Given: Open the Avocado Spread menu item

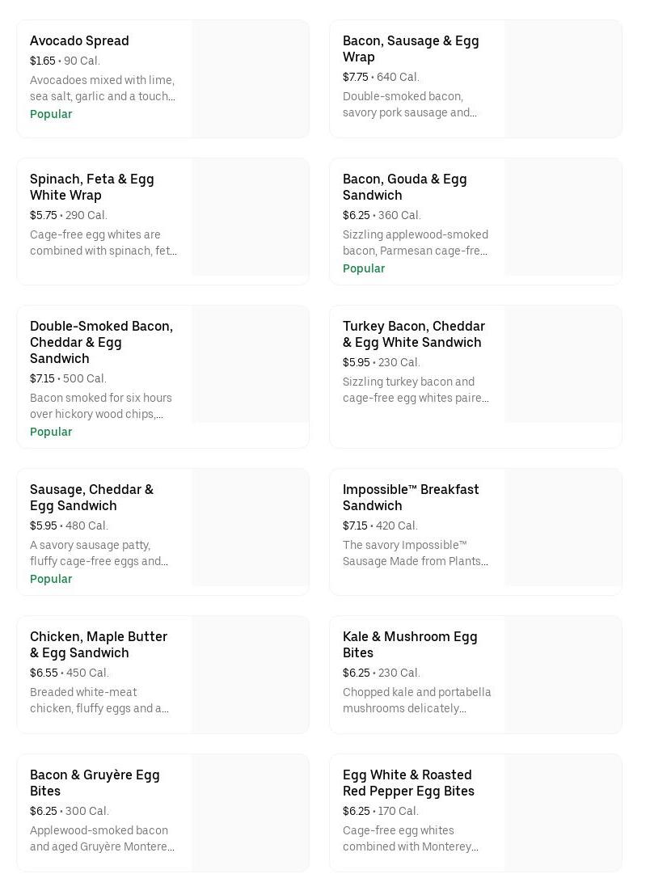Looking at the screenshot, I should [79, 40].
